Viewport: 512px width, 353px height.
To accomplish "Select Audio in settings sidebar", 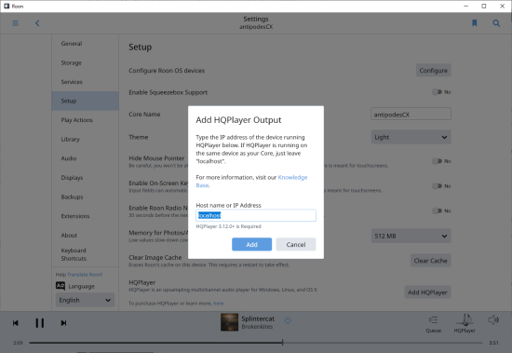I will click(x=85, y=158).
